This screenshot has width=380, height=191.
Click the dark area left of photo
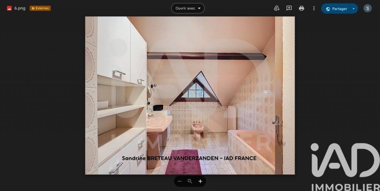pos(42,97)
